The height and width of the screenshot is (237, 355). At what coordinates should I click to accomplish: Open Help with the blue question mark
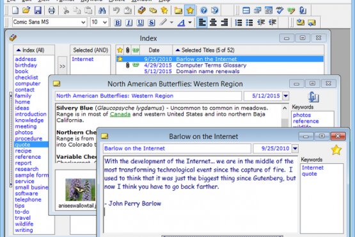pos(203,10)
